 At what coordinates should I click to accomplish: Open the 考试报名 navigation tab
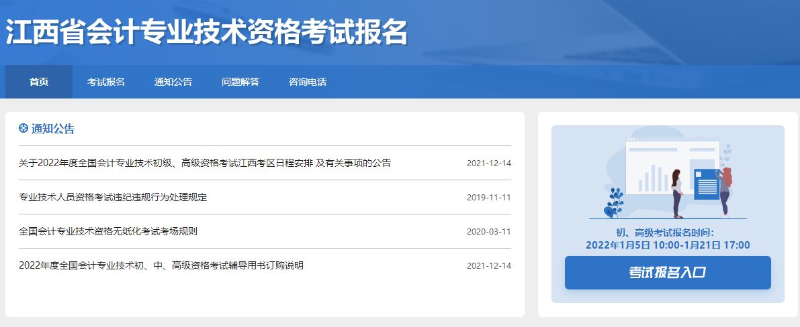coord(106,82)
